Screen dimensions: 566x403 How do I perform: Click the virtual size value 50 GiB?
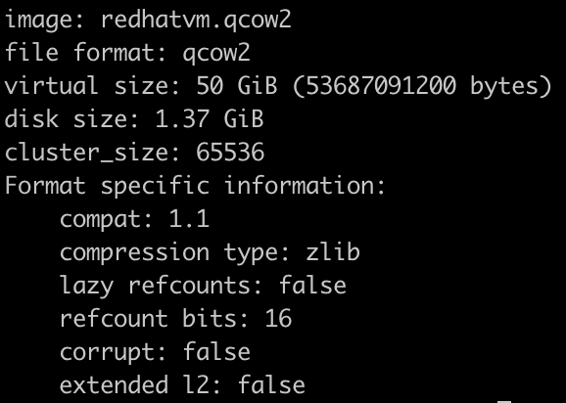point(237,86)
